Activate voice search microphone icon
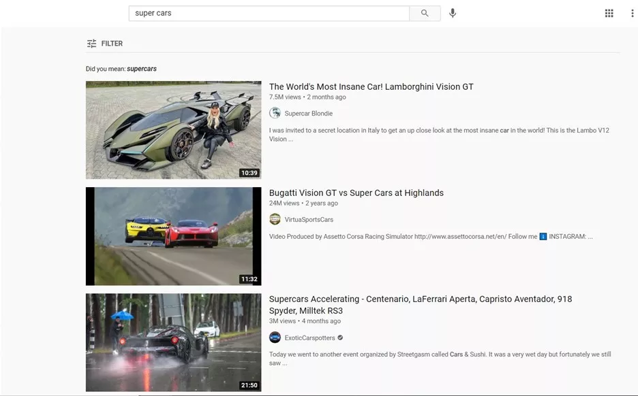The image size is (638, 396). tap(453, 13)
